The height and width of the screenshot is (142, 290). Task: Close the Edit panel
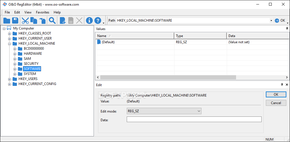point(287,84)
